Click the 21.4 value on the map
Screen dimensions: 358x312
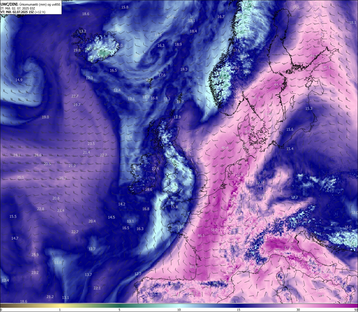coord(86,153)
